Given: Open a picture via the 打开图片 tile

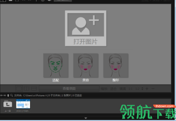Looking at the screenshot, I should 86,28.
